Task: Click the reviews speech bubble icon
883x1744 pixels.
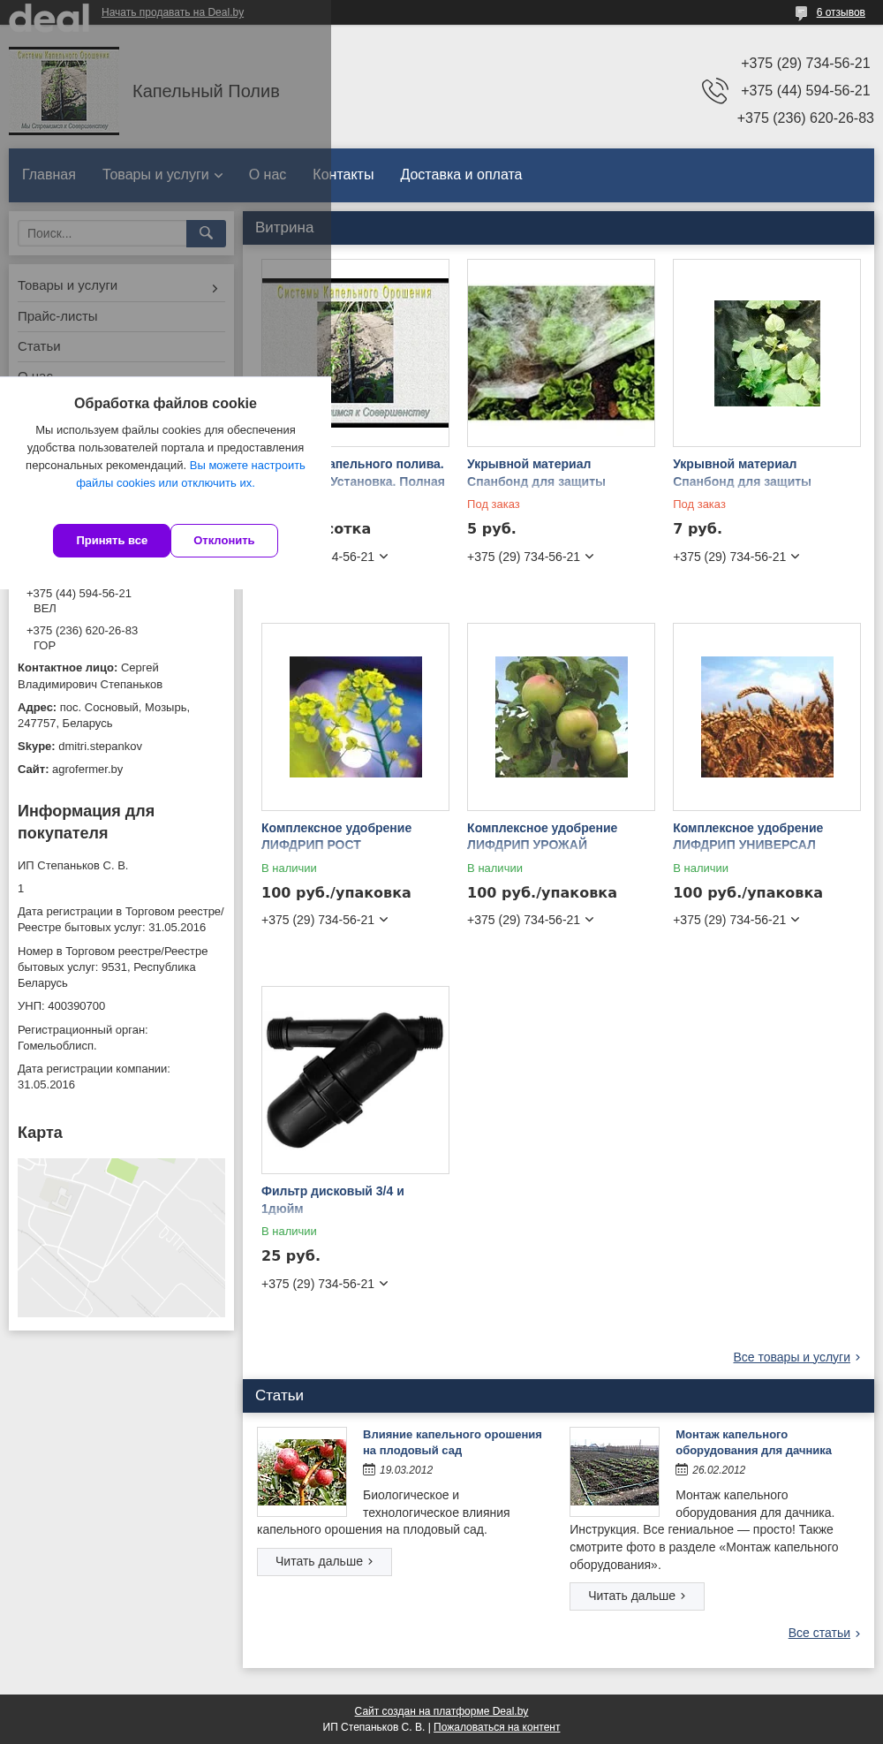Action: [x=801, y=12]
